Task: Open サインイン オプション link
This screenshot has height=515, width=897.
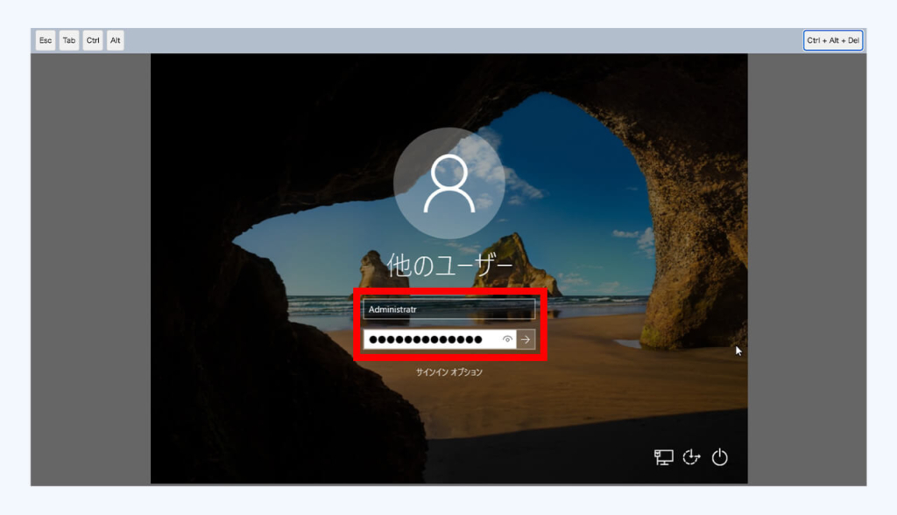Action: tap(449, 372)
